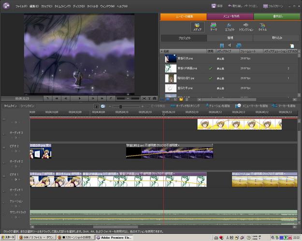Open the エフェクト (Effects) panel icon
The image size is (302, 241).
tap(230, 27)
